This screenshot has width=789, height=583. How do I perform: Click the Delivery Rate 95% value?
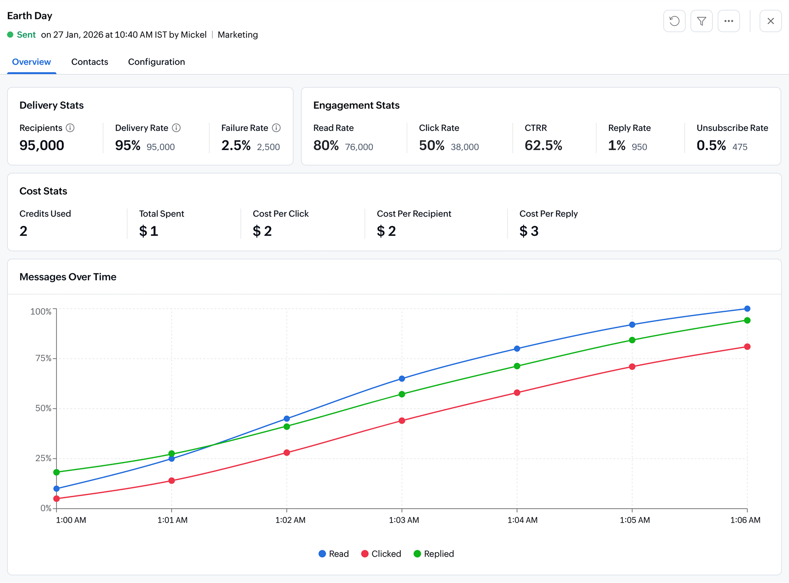128,146
